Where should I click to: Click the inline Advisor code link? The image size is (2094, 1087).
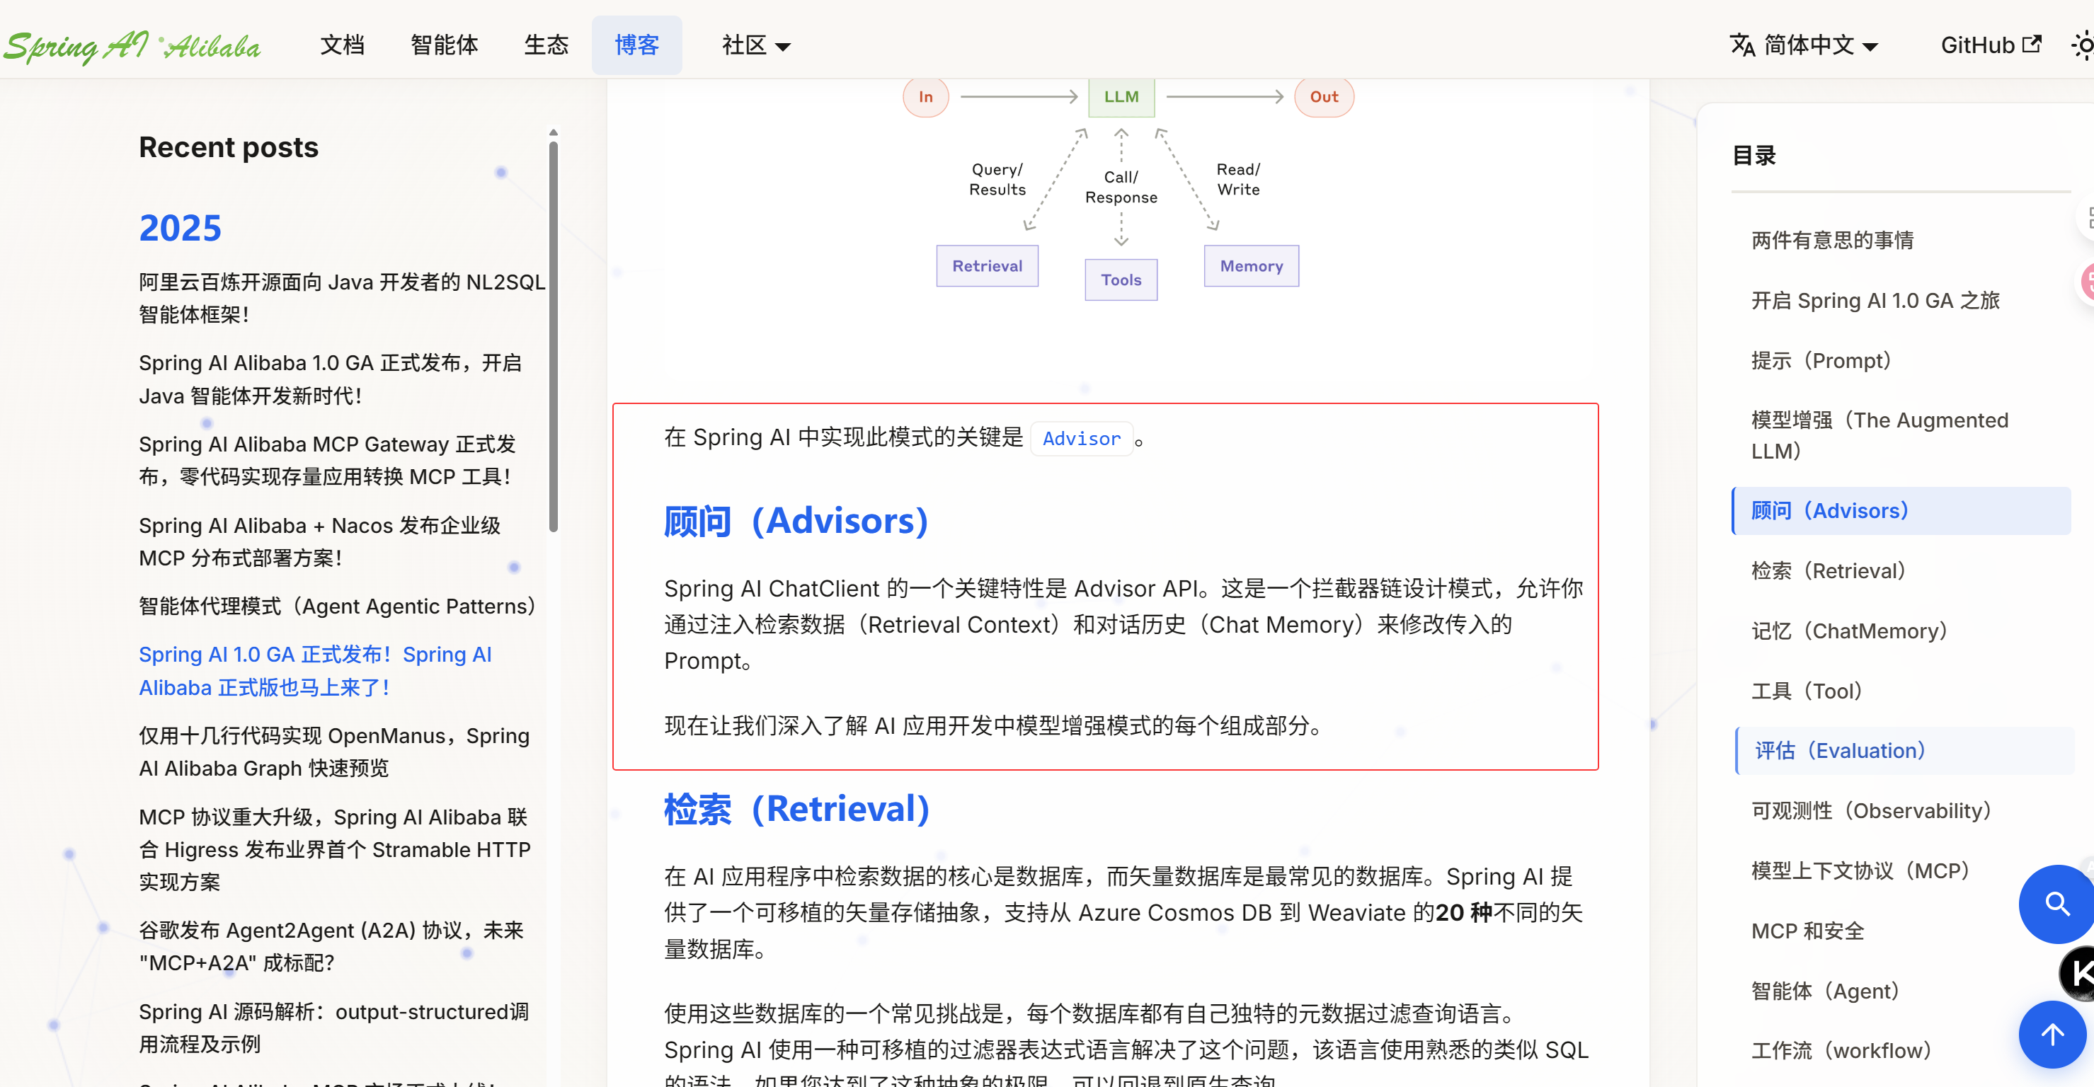coord(1081,439)
